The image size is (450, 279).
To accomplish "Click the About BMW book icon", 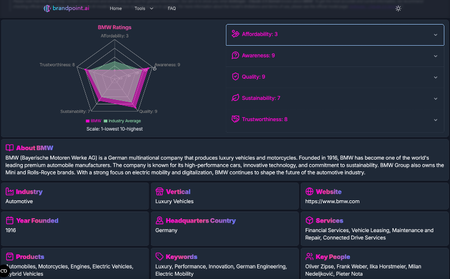I will [x=10, y=148].
